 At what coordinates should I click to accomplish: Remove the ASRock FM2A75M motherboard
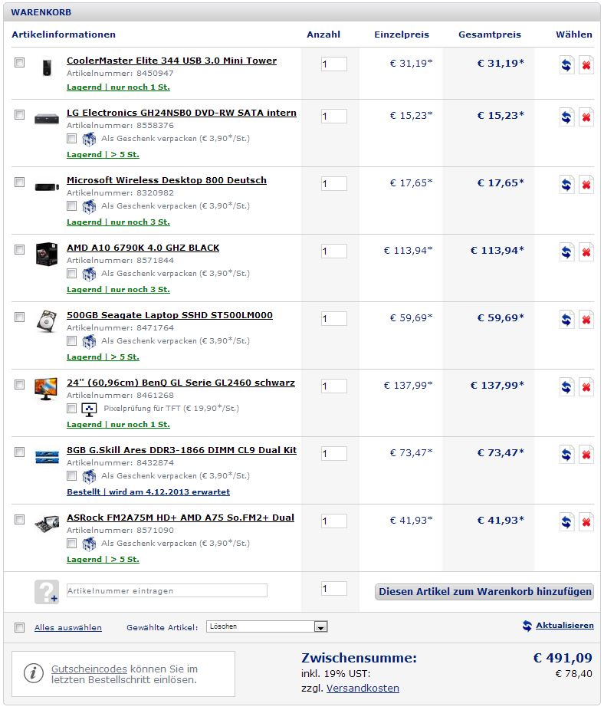pos(586,522)
